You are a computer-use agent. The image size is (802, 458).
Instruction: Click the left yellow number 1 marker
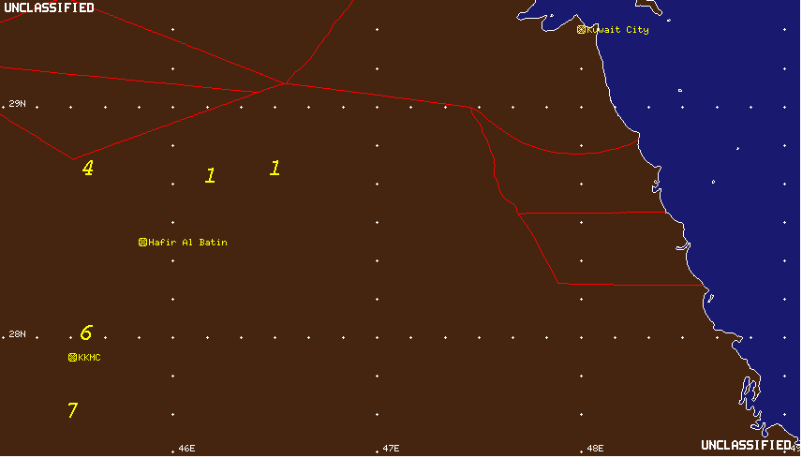coord(210,175)
